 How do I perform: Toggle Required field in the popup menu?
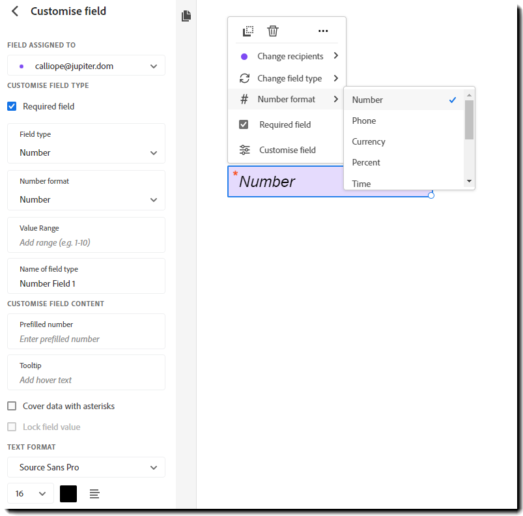point(244,124)
